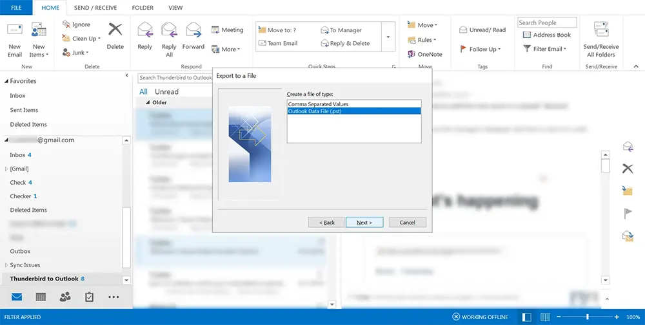Open the Calendar view icon
The image size is (645, 325).
41,297
